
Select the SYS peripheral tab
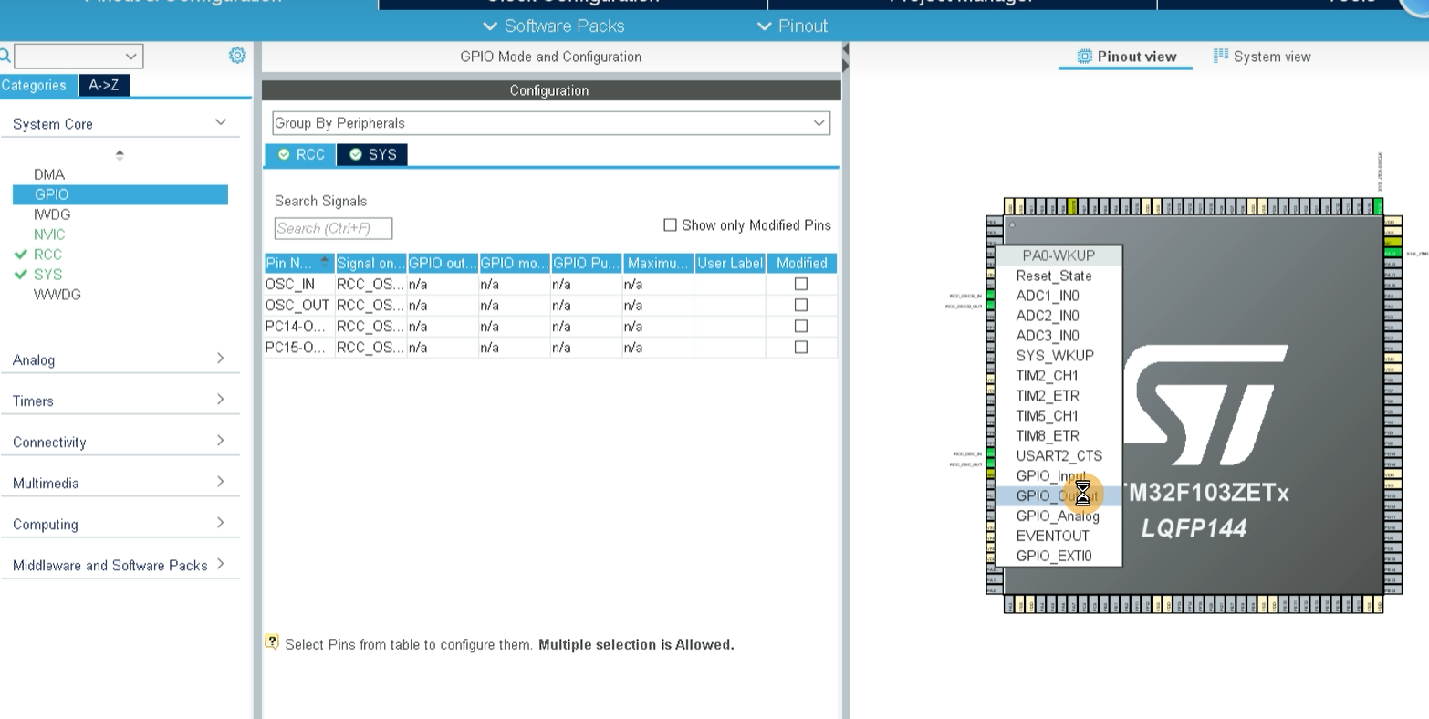[372, 154]
